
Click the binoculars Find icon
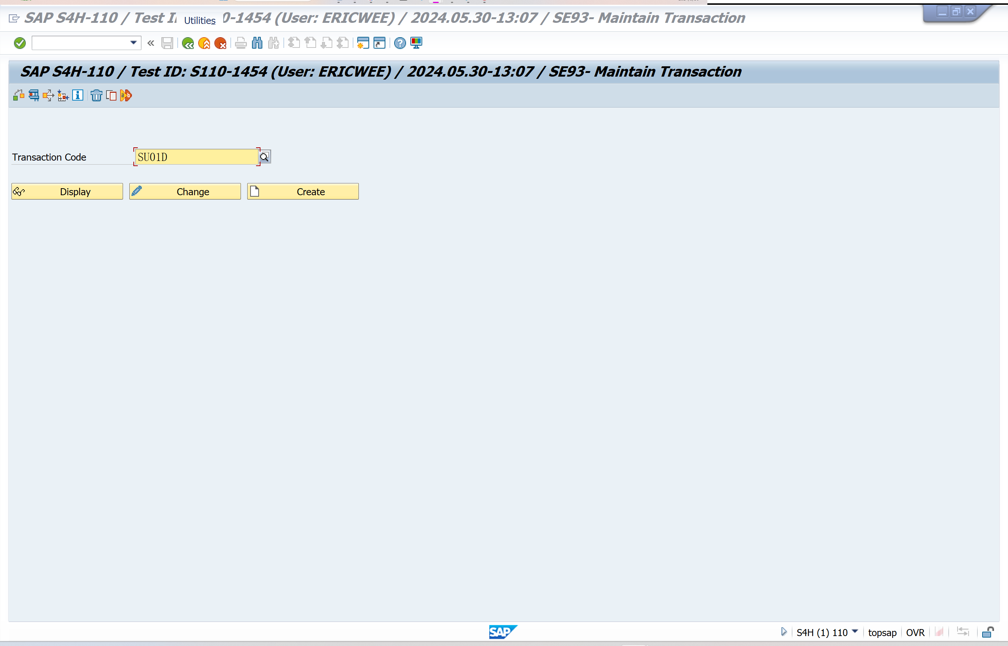pyautogui.click(x=257, y=43)
